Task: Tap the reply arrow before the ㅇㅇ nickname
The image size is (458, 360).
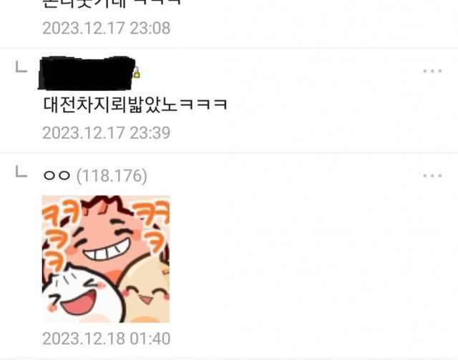Action: [x=21, y=172]
